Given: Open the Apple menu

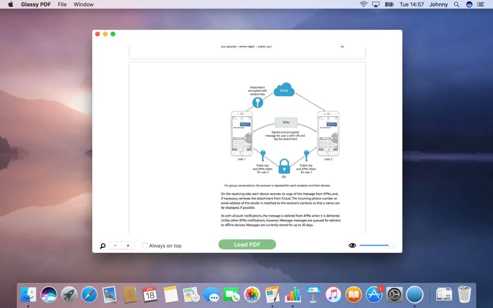Looking at the screenshot, I should point(11,4).
